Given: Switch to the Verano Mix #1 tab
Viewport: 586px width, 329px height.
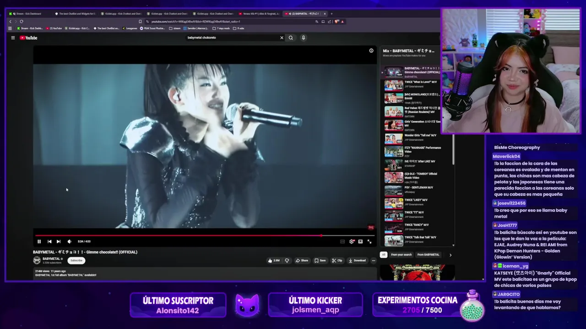Looking at the screenshot, I should (259, 14).
